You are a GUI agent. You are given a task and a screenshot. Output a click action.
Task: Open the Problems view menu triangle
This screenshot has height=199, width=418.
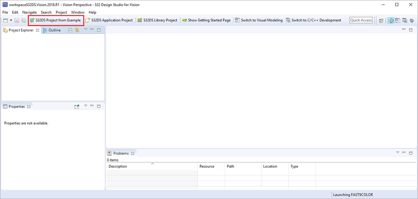397,153
